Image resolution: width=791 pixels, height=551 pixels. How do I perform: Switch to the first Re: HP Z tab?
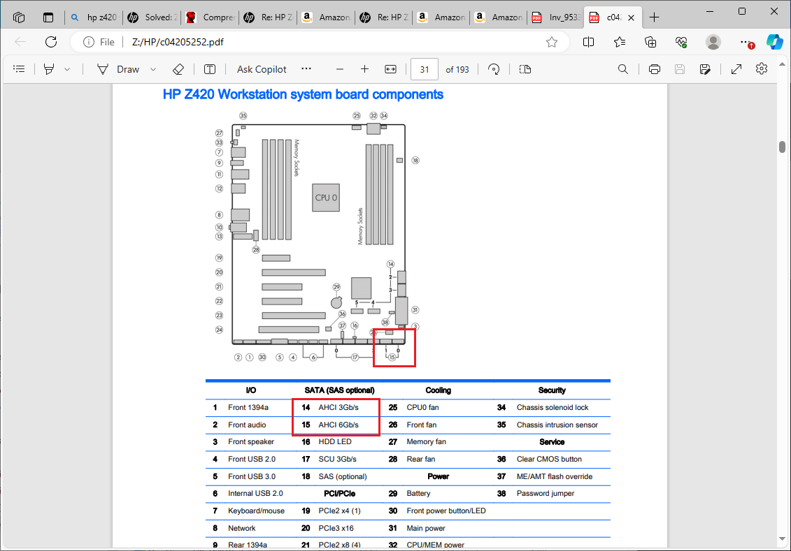point(268,17)
